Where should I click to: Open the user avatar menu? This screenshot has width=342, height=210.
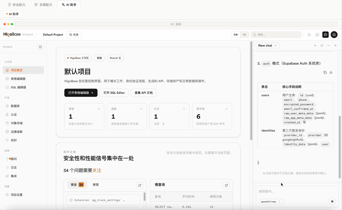(x=334, y=34)
